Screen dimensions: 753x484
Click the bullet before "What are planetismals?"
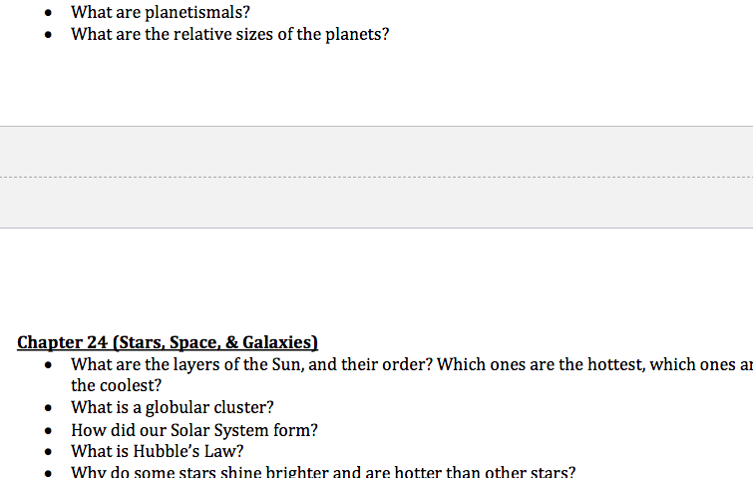(48, 13)
